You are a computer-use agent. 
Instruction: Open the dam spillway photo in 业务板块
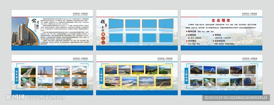(28, 82)
